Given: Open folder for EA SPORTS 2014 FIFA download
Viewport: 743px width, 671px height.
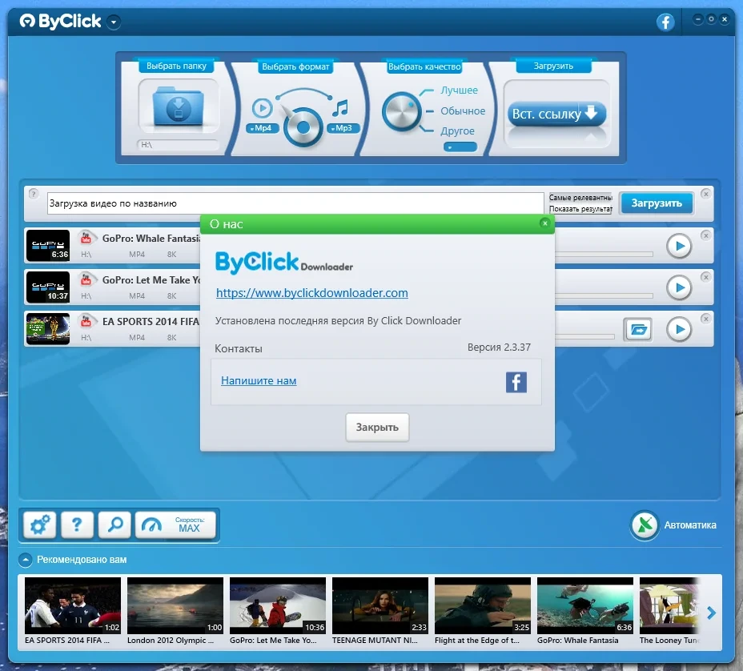Looking at the screenshot, I should tap(638, 329).
